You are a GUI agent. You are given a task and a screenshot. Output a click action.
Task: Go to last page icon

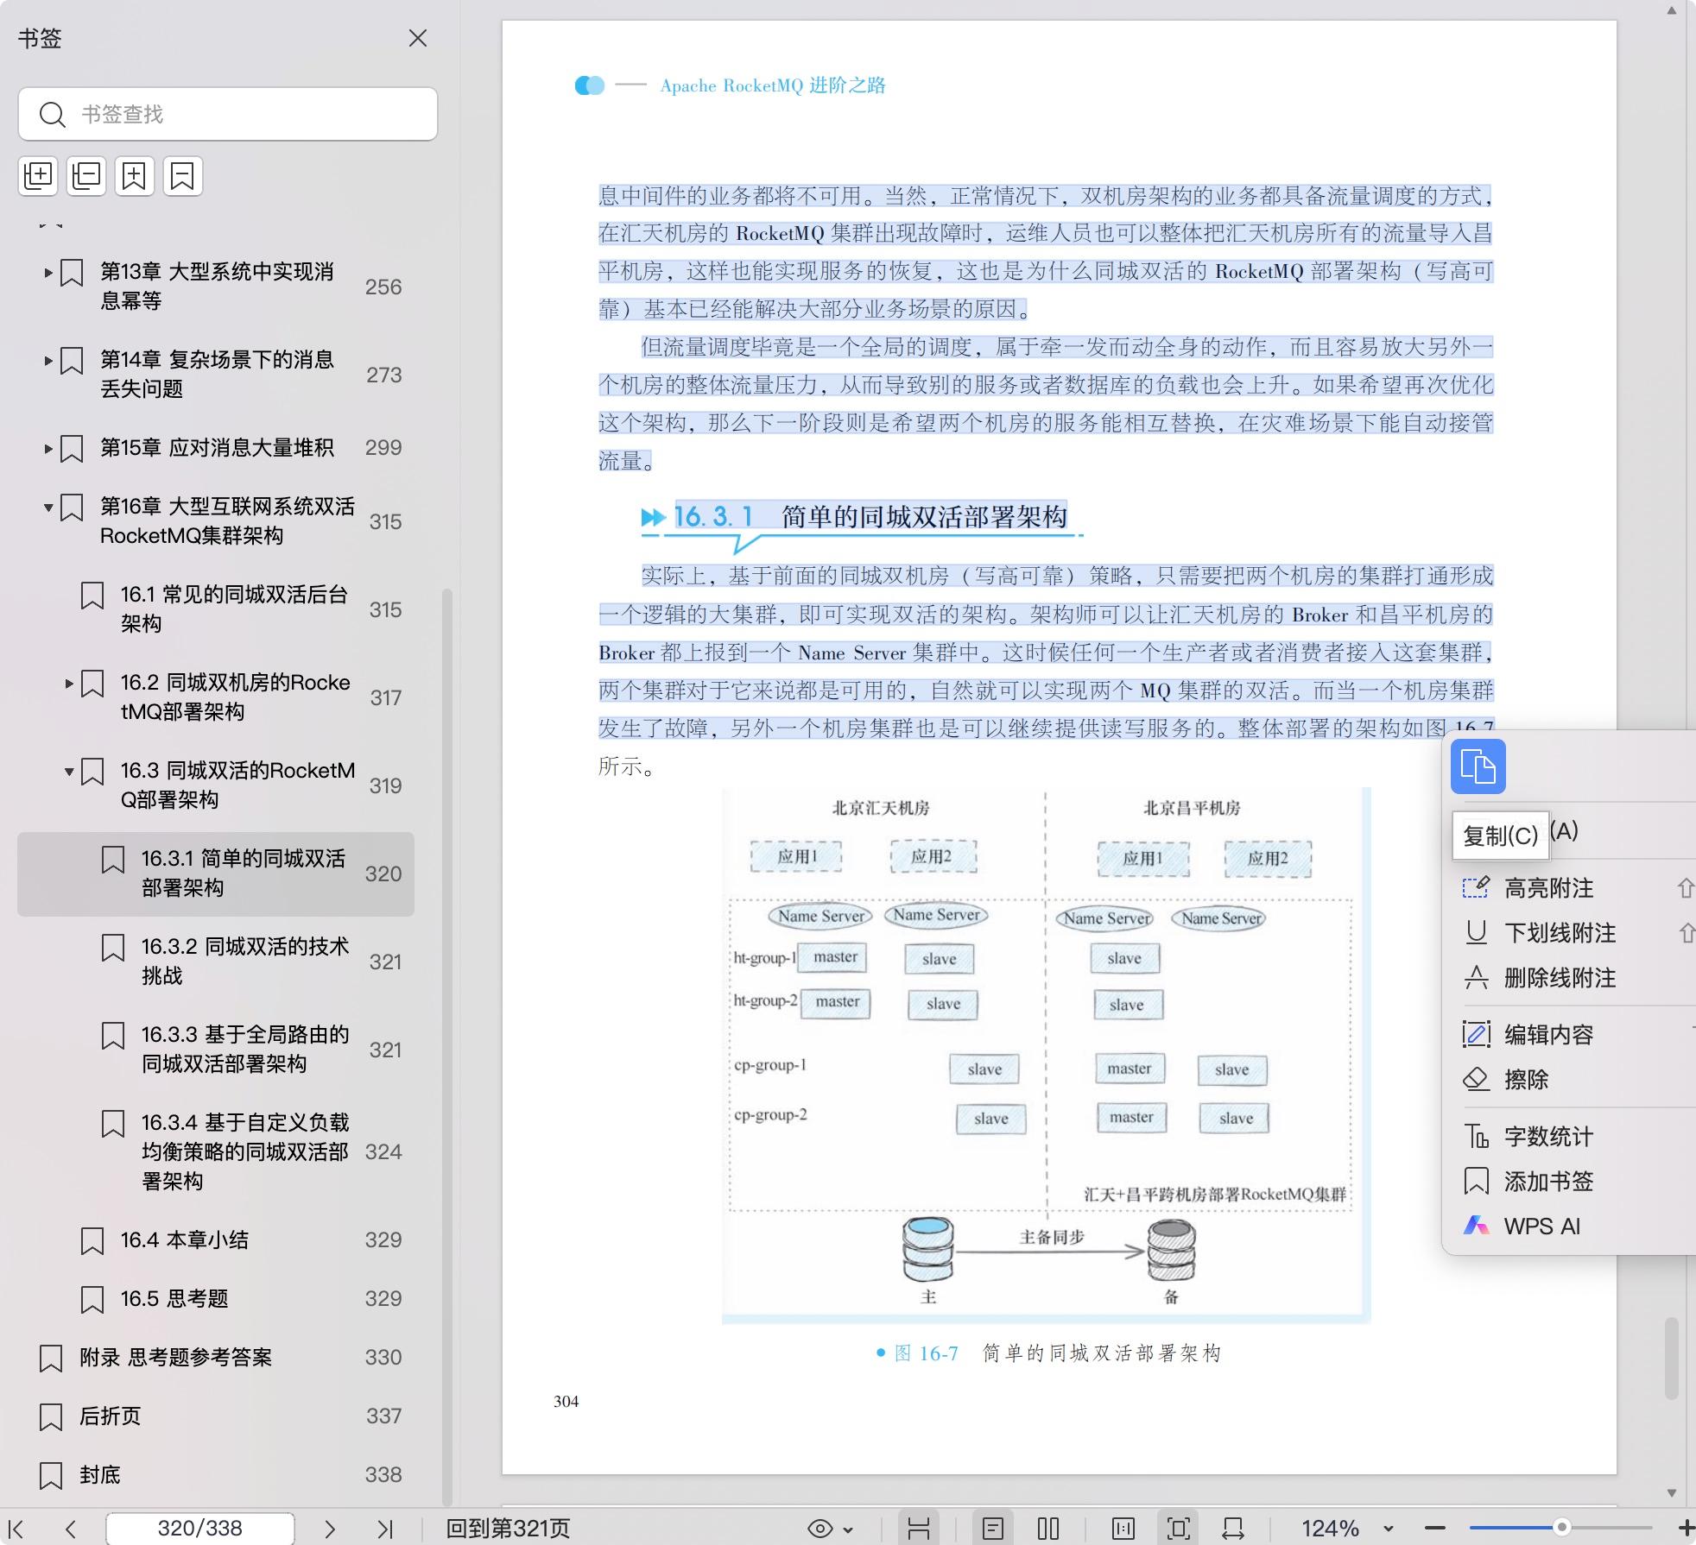point(385,1529)
